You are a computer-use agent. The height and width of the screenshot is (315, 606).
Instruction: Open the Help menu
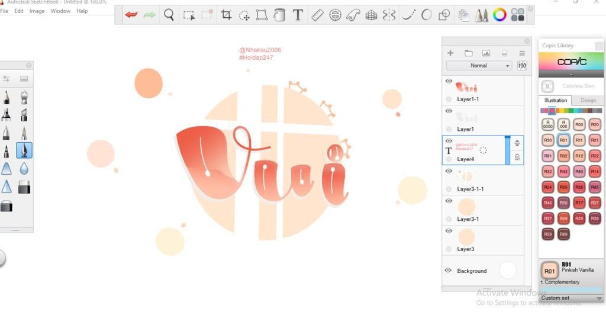(82, 11)
